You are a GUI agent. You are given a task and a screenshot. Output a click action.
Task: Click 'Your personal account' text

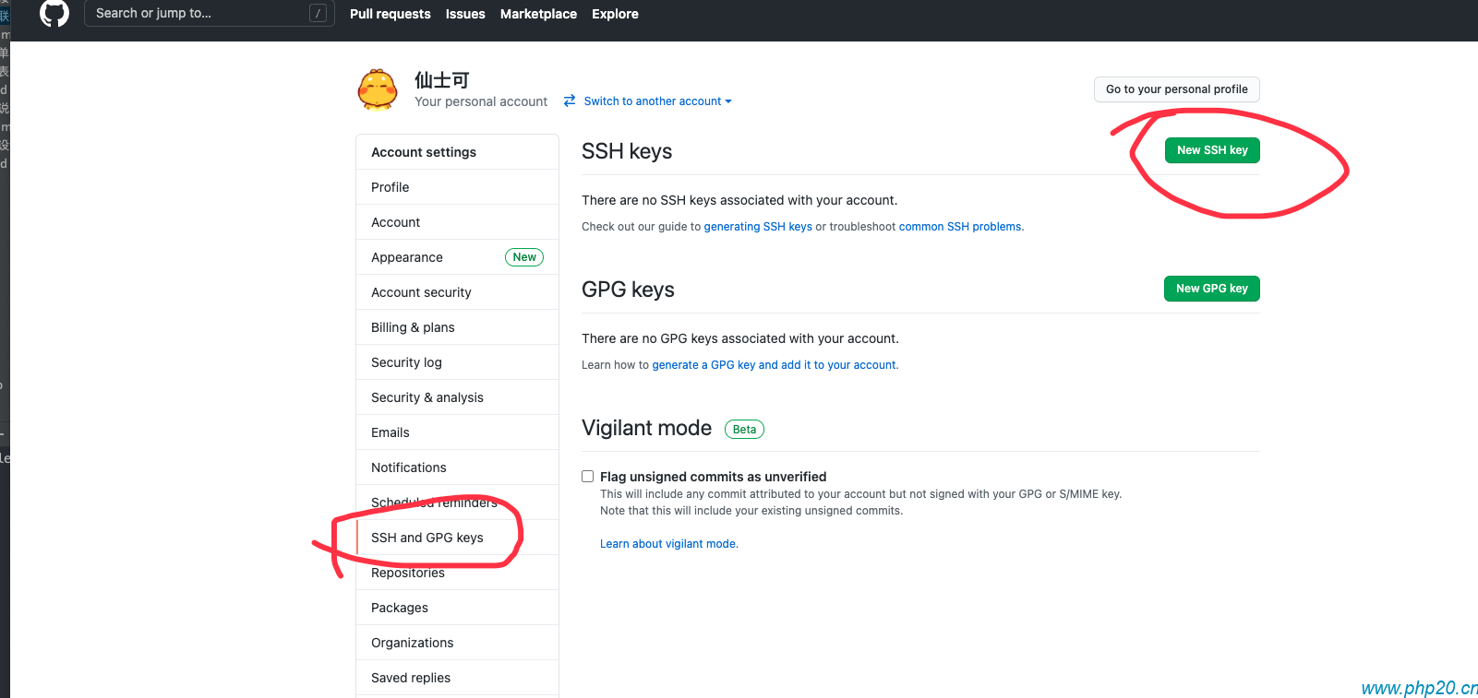pyautogui.click(x=481, y=101)
